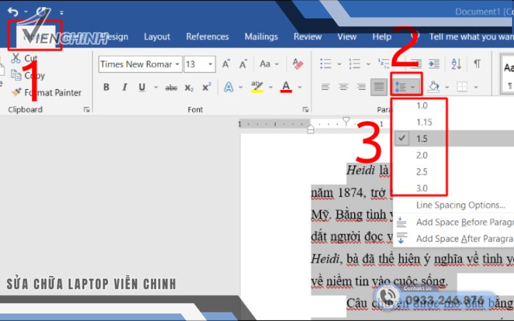Viewport: 514px width, 321px height.
Task: Click the Justify alignment icon
Action: [378, 87]
